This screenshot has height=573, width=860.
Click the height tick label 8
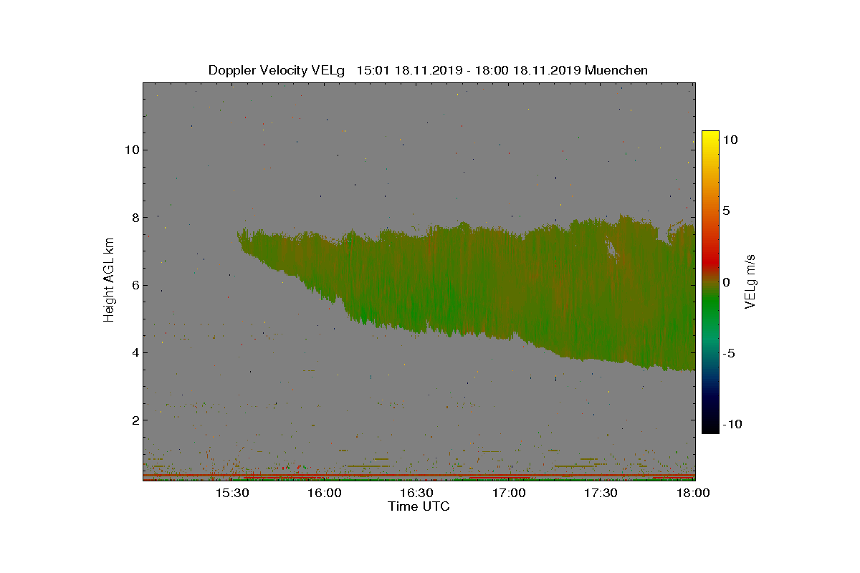click(135, 217)
